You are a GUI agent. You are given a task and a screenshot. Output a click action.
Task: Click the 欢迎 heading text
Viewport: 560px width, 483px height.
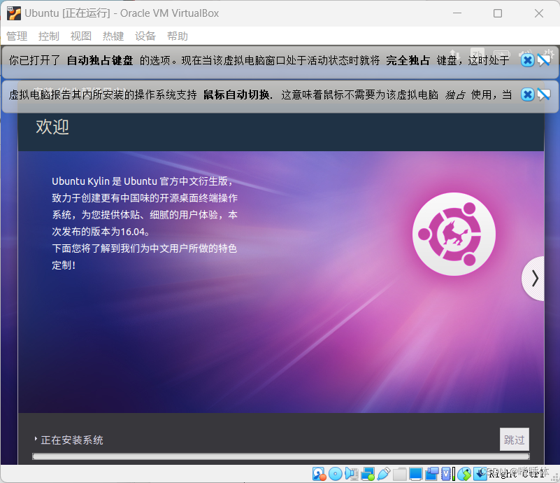click(52, 127)
